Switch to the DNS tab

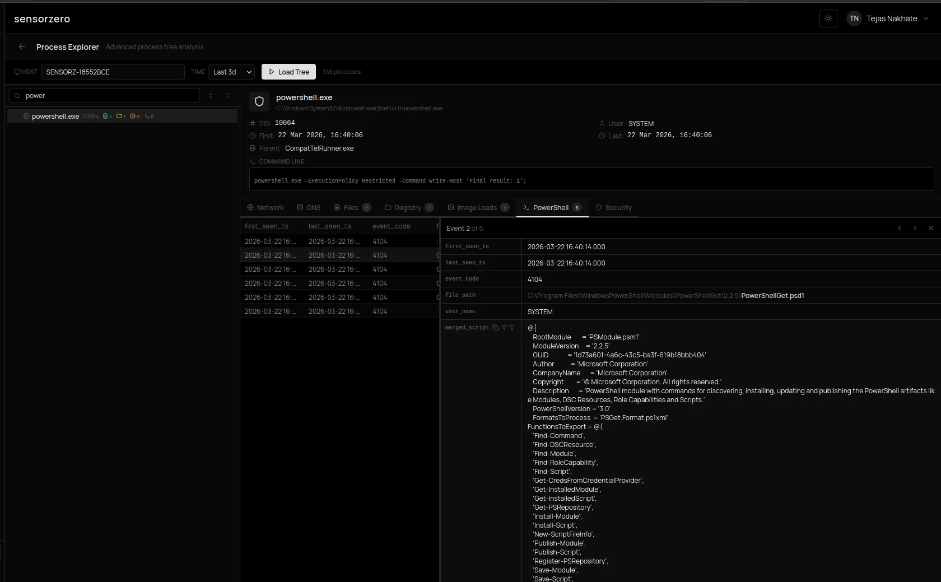[x=309, y=207]
